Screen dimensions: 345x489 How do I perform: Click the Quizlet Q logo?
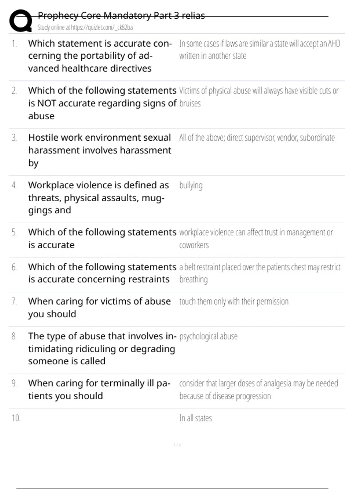(21, 20)
